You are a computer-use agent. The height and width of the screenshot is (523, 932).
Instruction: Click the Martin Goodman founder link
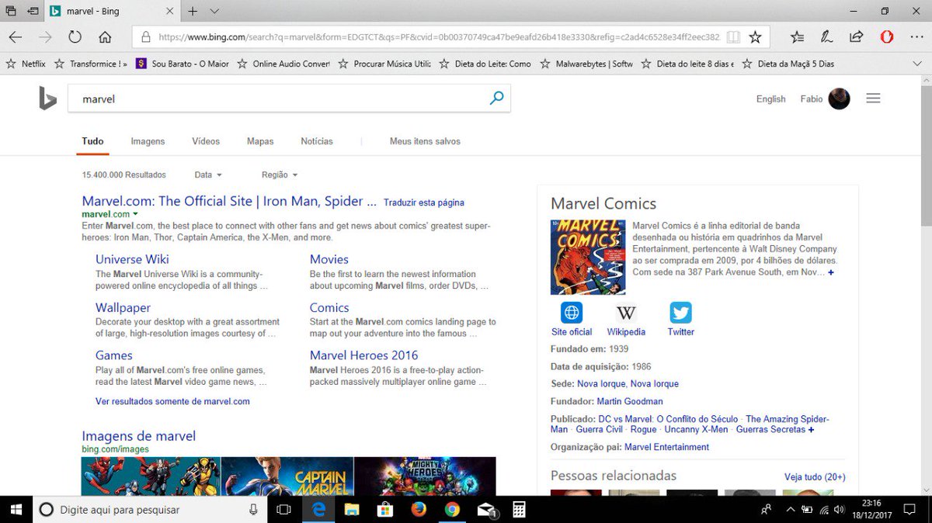point(630,402)
